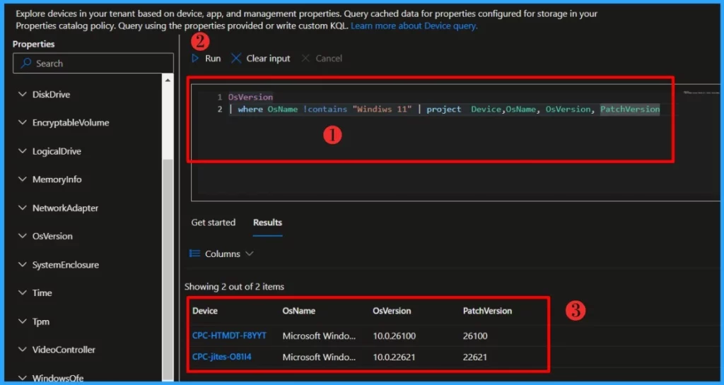The width and height of the screenshot is (724, 385).
Task: Expand the OsVersion property chevron
Action: click(x=22, y=236)
